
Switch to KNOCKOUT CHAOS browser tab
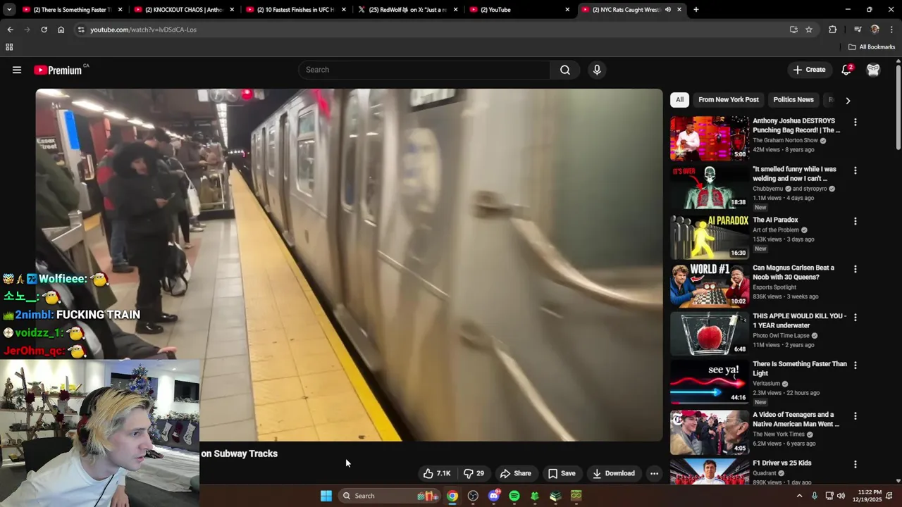(x=183, y=10)
